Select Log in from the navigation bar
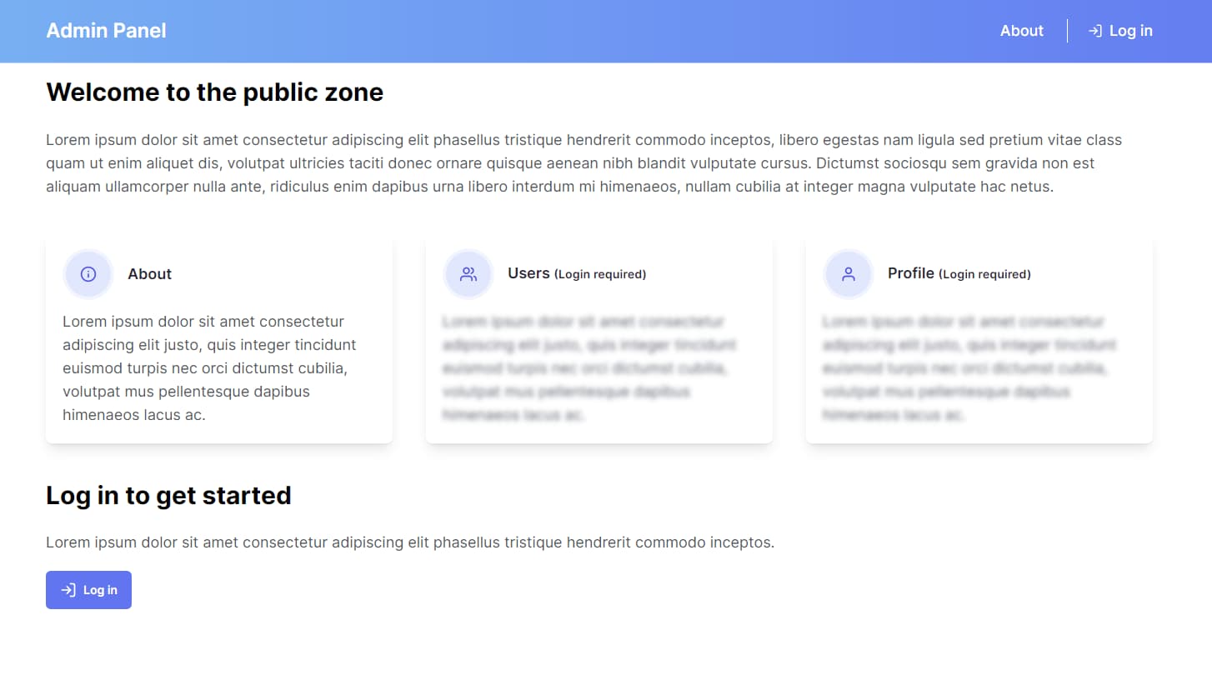This screenshot has width=1212, height=690. (x=1120, y=31)
